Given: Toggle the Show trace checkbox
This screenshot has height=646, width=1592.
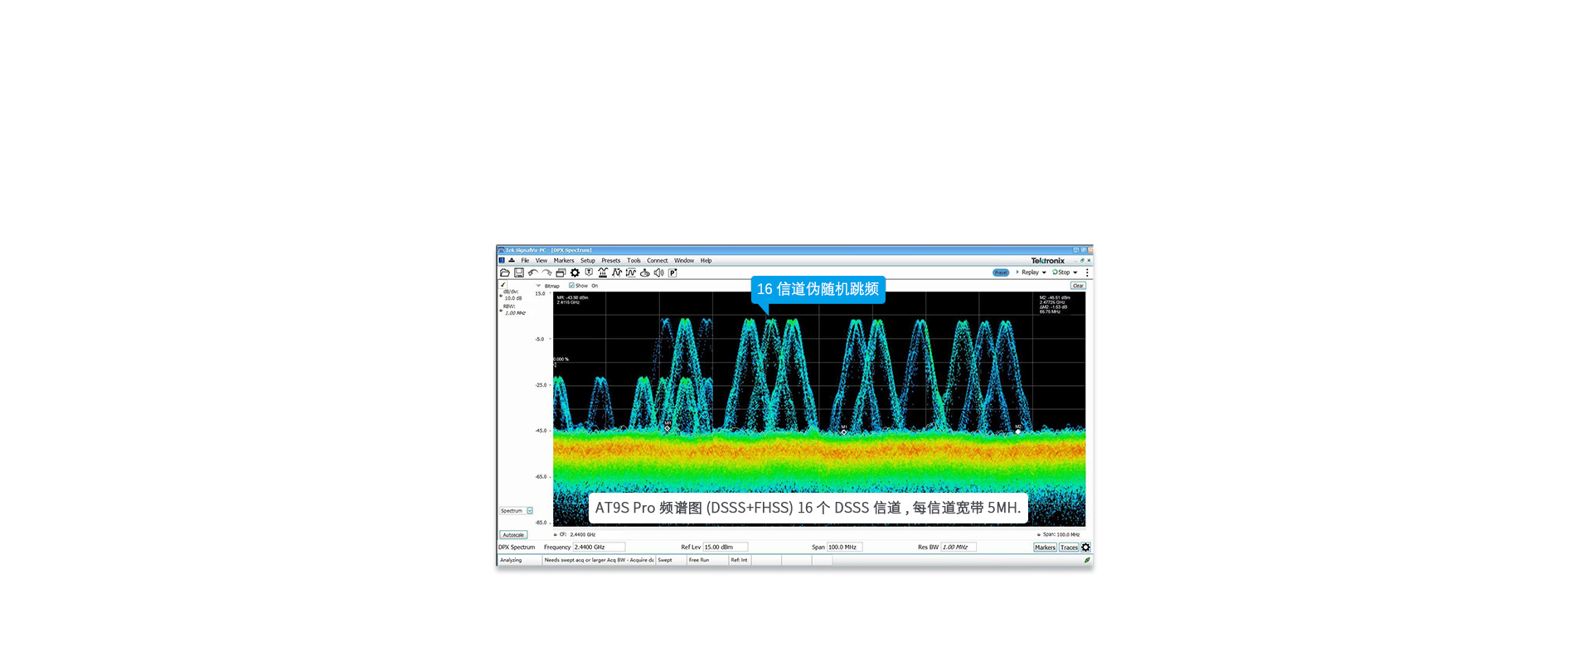Looking at the screenshot, I should coord(571,286).
